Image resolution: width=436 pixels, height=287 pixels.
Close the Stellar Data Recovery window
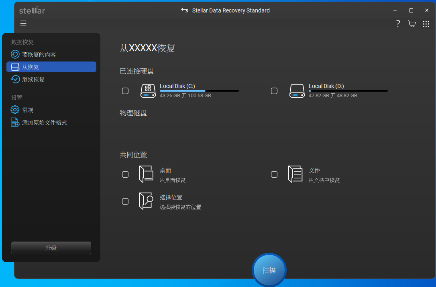tap(427, 10)
